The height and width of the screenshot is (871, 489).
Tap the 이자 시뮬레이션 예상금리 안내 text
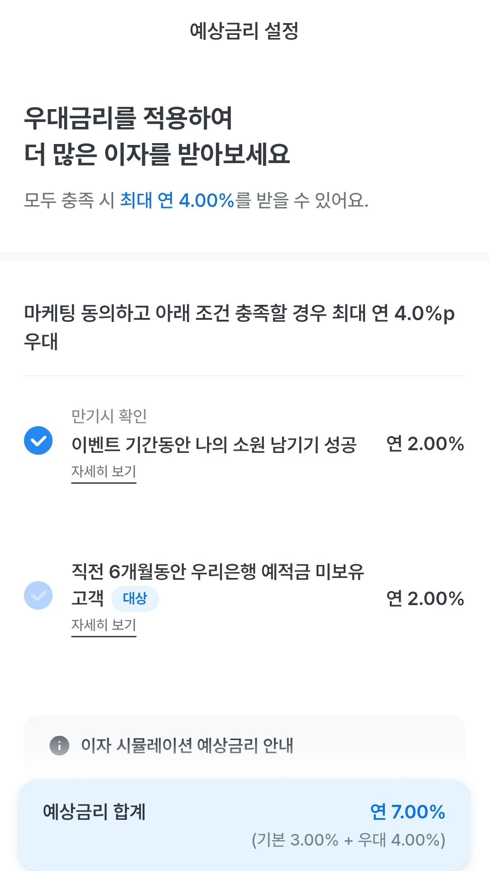(x=187, y=745)
